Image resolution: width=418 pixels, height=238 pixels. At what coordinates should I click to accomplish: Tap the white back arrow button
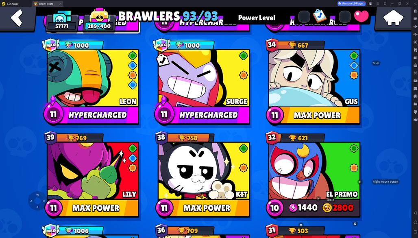(x=17, y=18)
